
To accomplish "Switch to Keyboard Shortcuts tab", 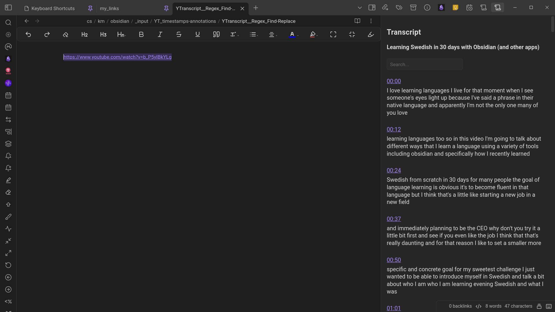I will (x=53, y=8).
